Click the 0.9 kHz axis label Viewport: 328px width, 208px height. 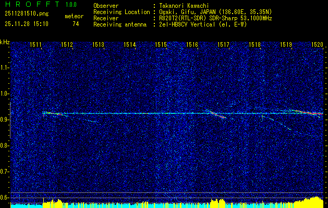click(4, 120)
